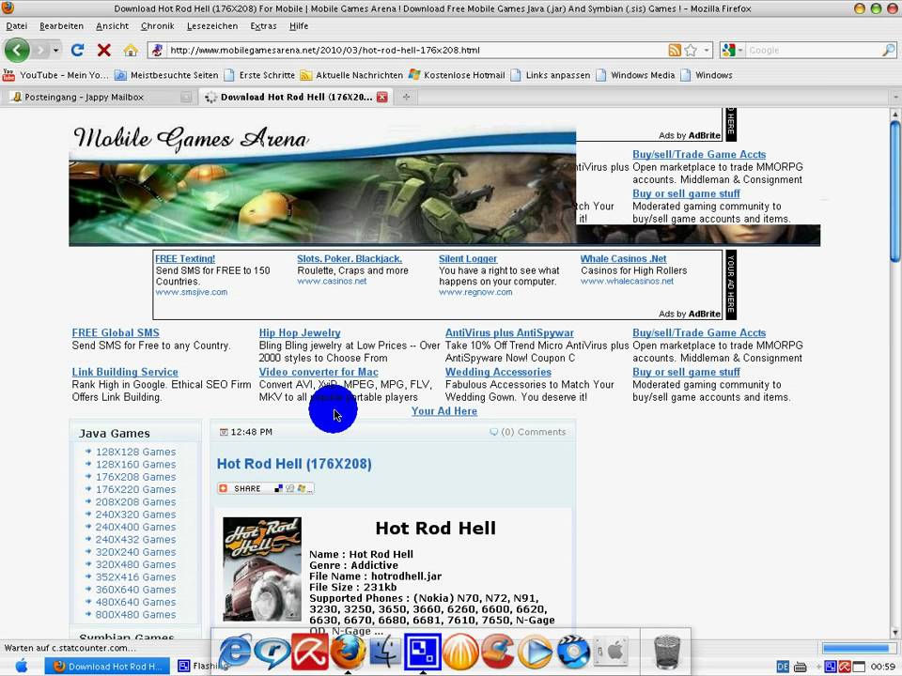Go to the Home page icon

(x=131, y=50)
